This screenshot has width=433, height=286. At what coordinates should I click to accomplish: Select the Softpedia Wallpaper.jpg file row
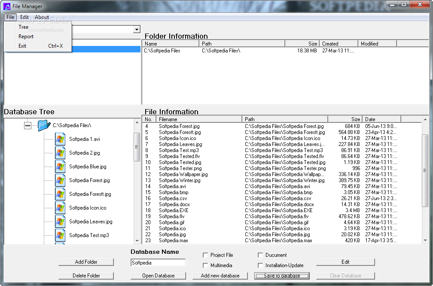click(x=282, y=174)
